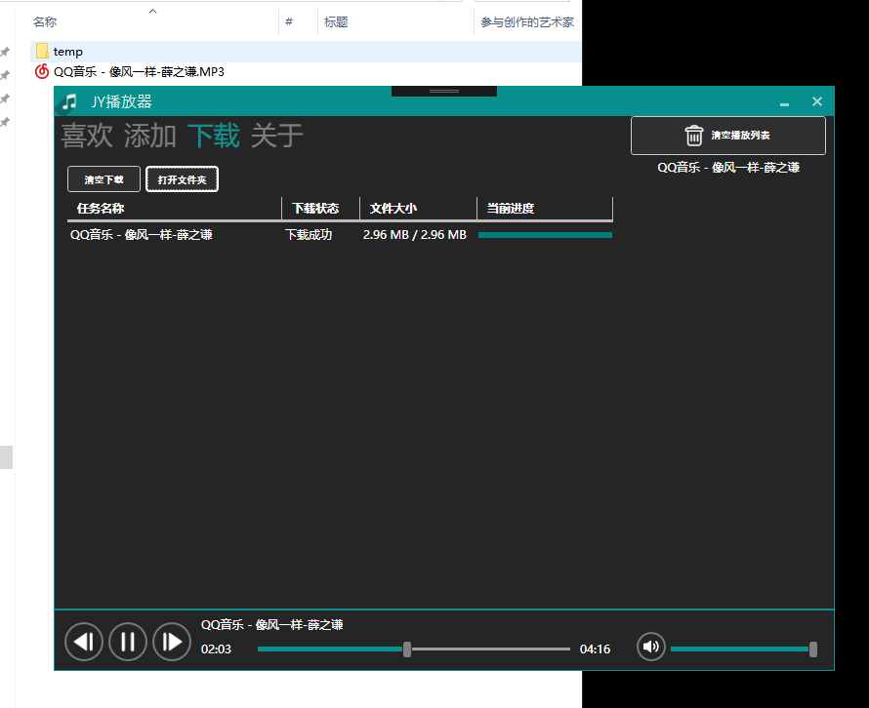
Task: Click the trash can icon in 清空播放列表
Action: 694,136
